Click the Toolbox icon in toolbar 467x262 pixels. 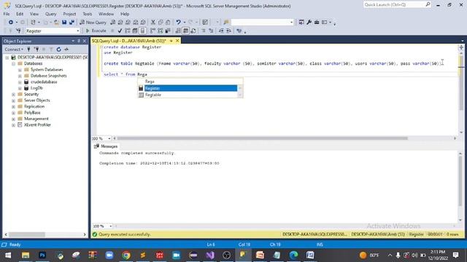[317, 23]
